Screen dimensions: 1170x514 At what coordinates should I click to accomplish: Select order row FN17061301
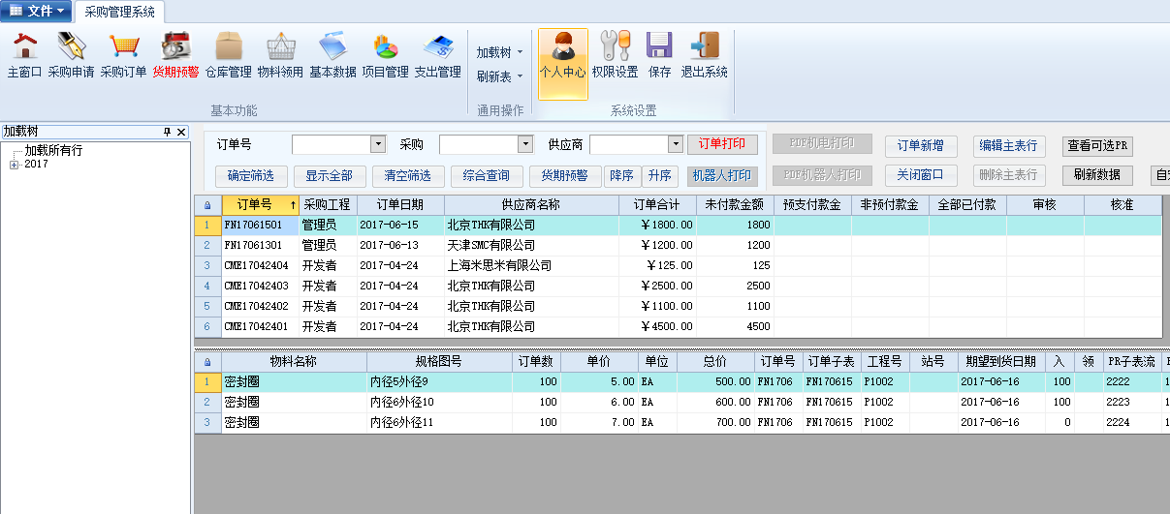[679, 245]
